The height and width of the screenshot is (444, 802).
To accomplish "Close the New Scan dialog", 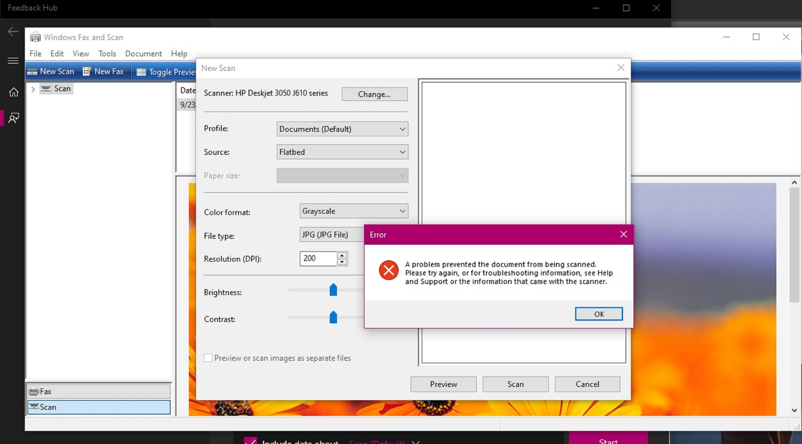I will (621, 68).
